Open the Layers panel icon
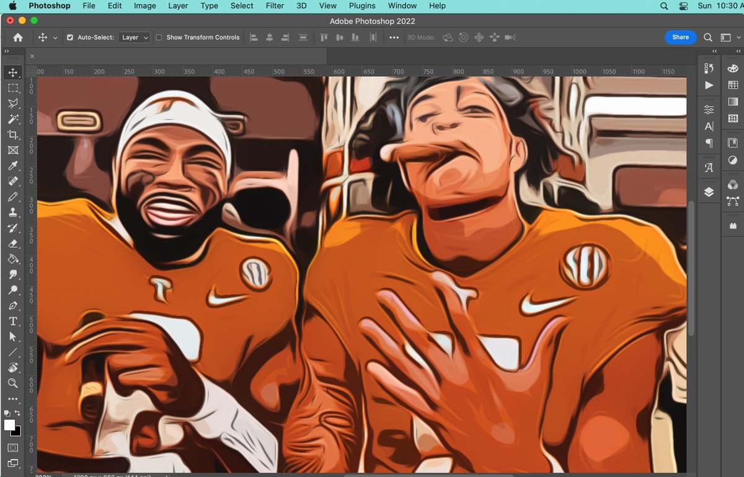 click(x=709, y=193)
